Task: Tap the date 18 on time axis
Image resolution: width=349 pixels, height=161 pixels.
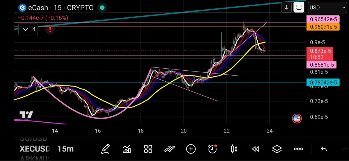Action: pyautogui.click(x=141, y=130)
